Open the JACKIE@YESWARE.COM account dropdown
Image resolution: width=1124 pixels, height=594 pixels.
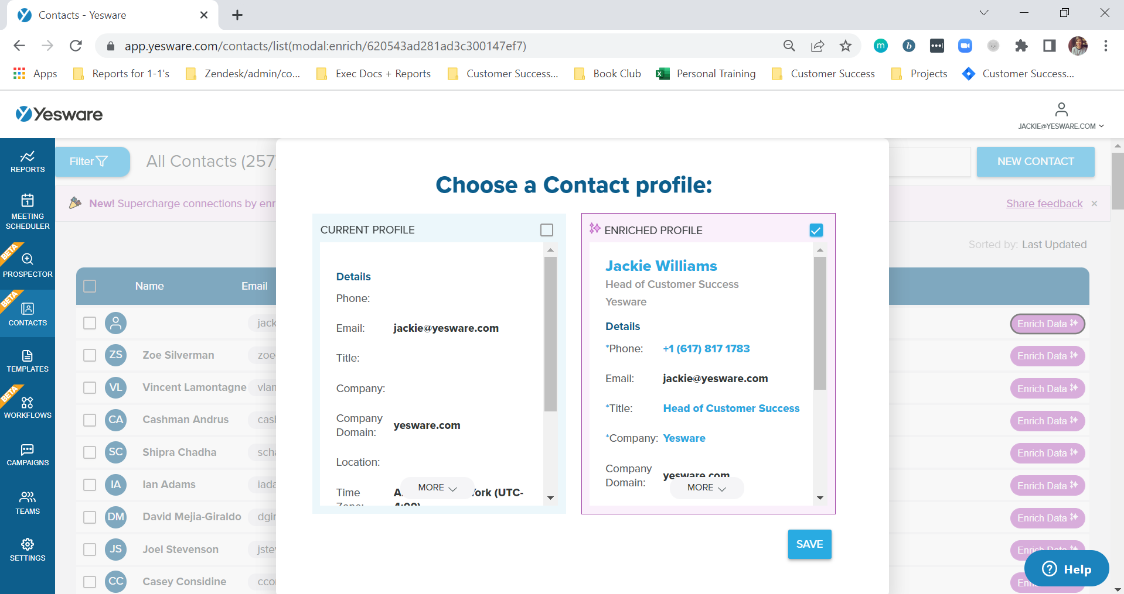point(1061,126)
